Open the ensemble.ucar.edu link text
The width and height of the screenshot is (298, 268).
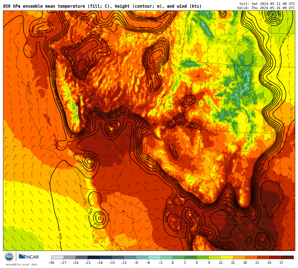click(22, 264)
